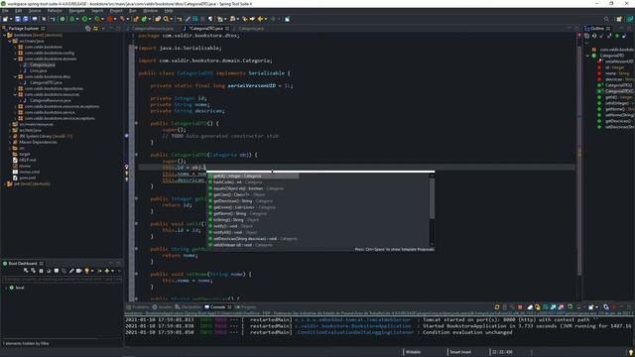Click the green Run toolbar icon
Screen dimensions: 635x357
point(84,19)
